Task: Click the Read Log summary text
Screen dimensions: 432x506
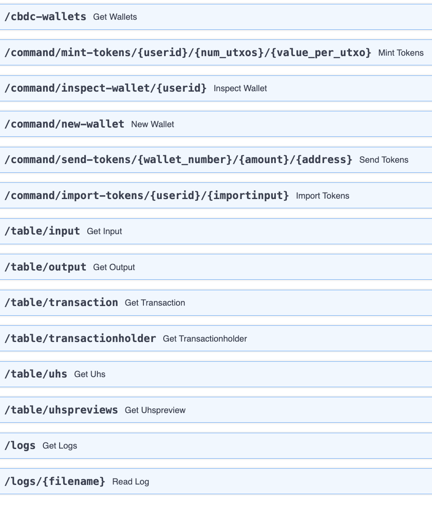Action: [x=130, y=481]
